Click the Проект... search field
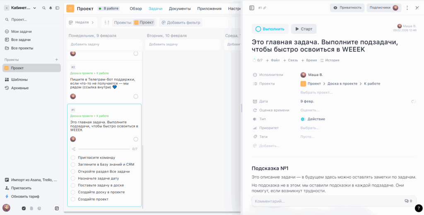Viewport: 424px width, 215px height. coord(31,20)
